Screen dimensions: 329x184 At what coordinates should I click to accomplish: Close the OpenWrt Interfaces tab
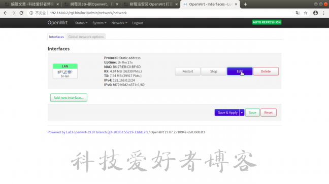236,4
